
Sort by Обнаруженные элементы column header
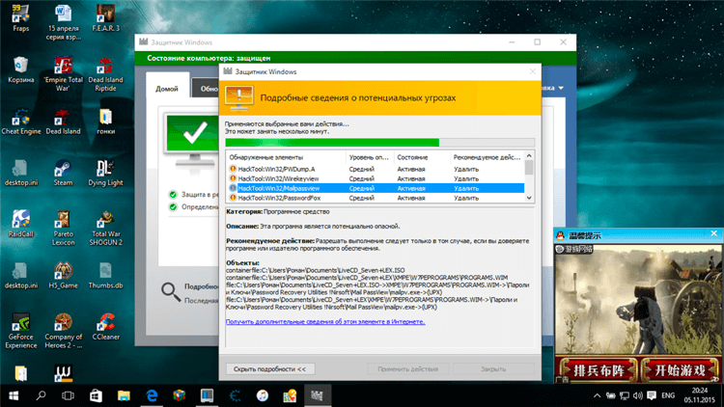coord(286,157)
